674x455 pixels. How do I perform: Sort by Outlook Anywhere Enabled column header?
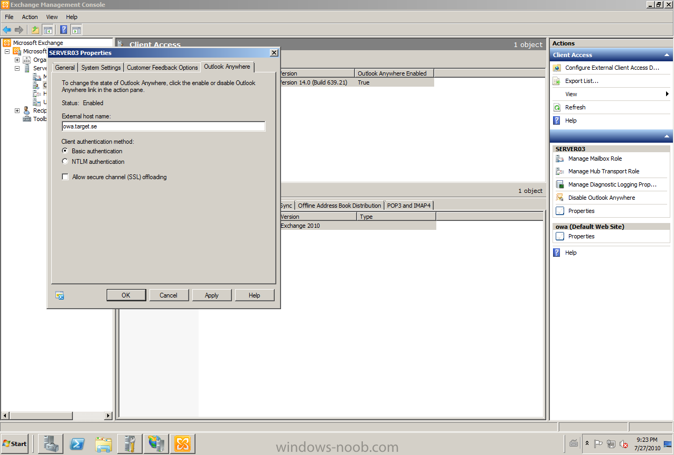click(x=394, y=73)
